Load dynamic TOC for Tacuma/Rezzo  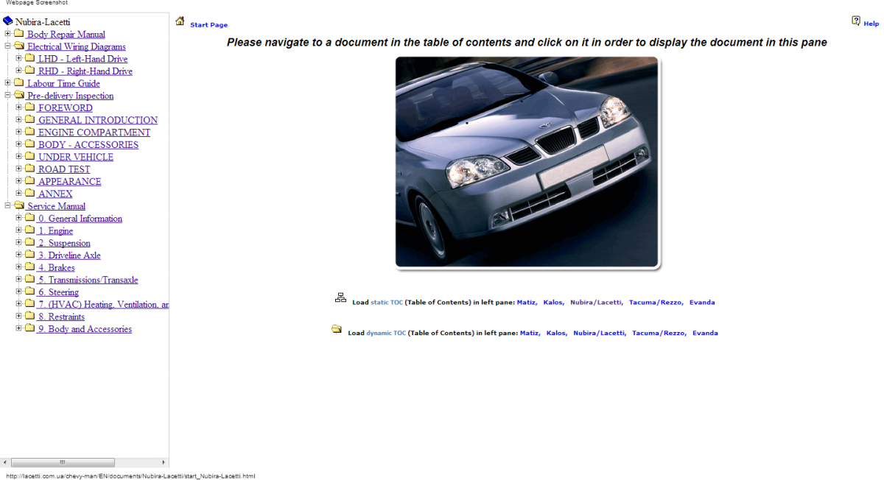(x=659, y=333)
